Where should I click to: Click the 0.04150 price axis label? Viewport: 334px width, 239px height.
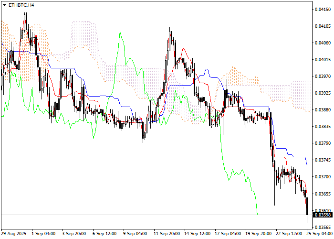point(322,10)
